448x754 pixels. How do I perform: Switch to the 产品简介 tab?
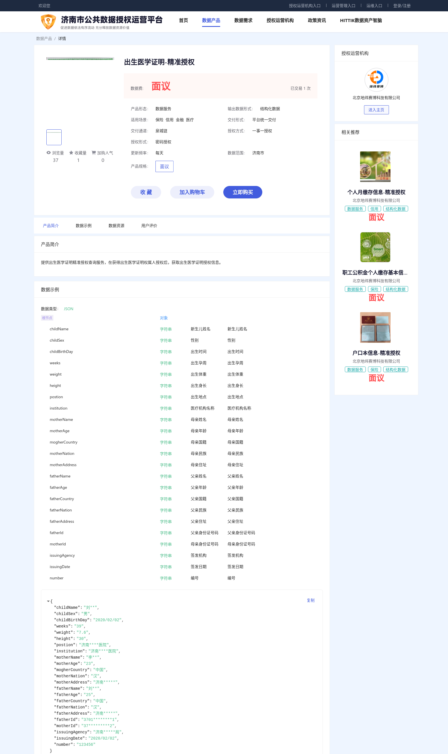[51, 226]
